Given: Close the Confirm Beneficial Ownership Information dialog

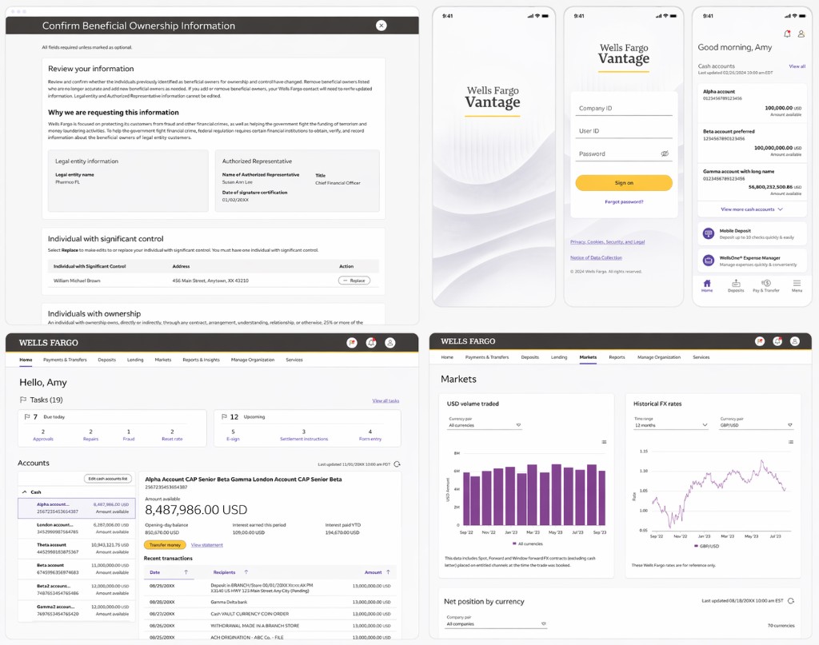Looking at the screenshot, I should coord(382,26).
